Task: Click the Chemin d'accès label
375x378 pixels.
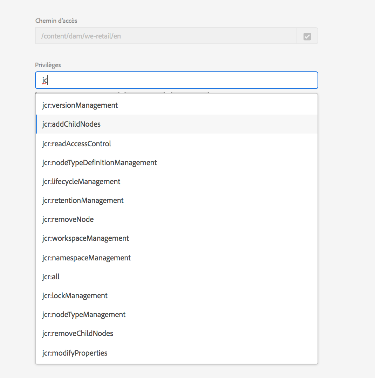Action: click(x=56, y=21)
